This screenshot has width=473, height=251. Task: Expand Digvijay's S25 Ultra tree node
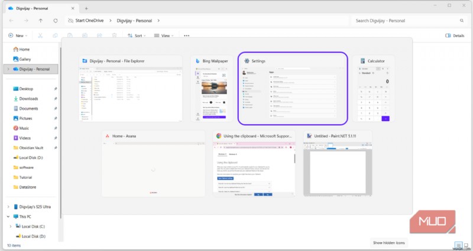click(8, 207)
